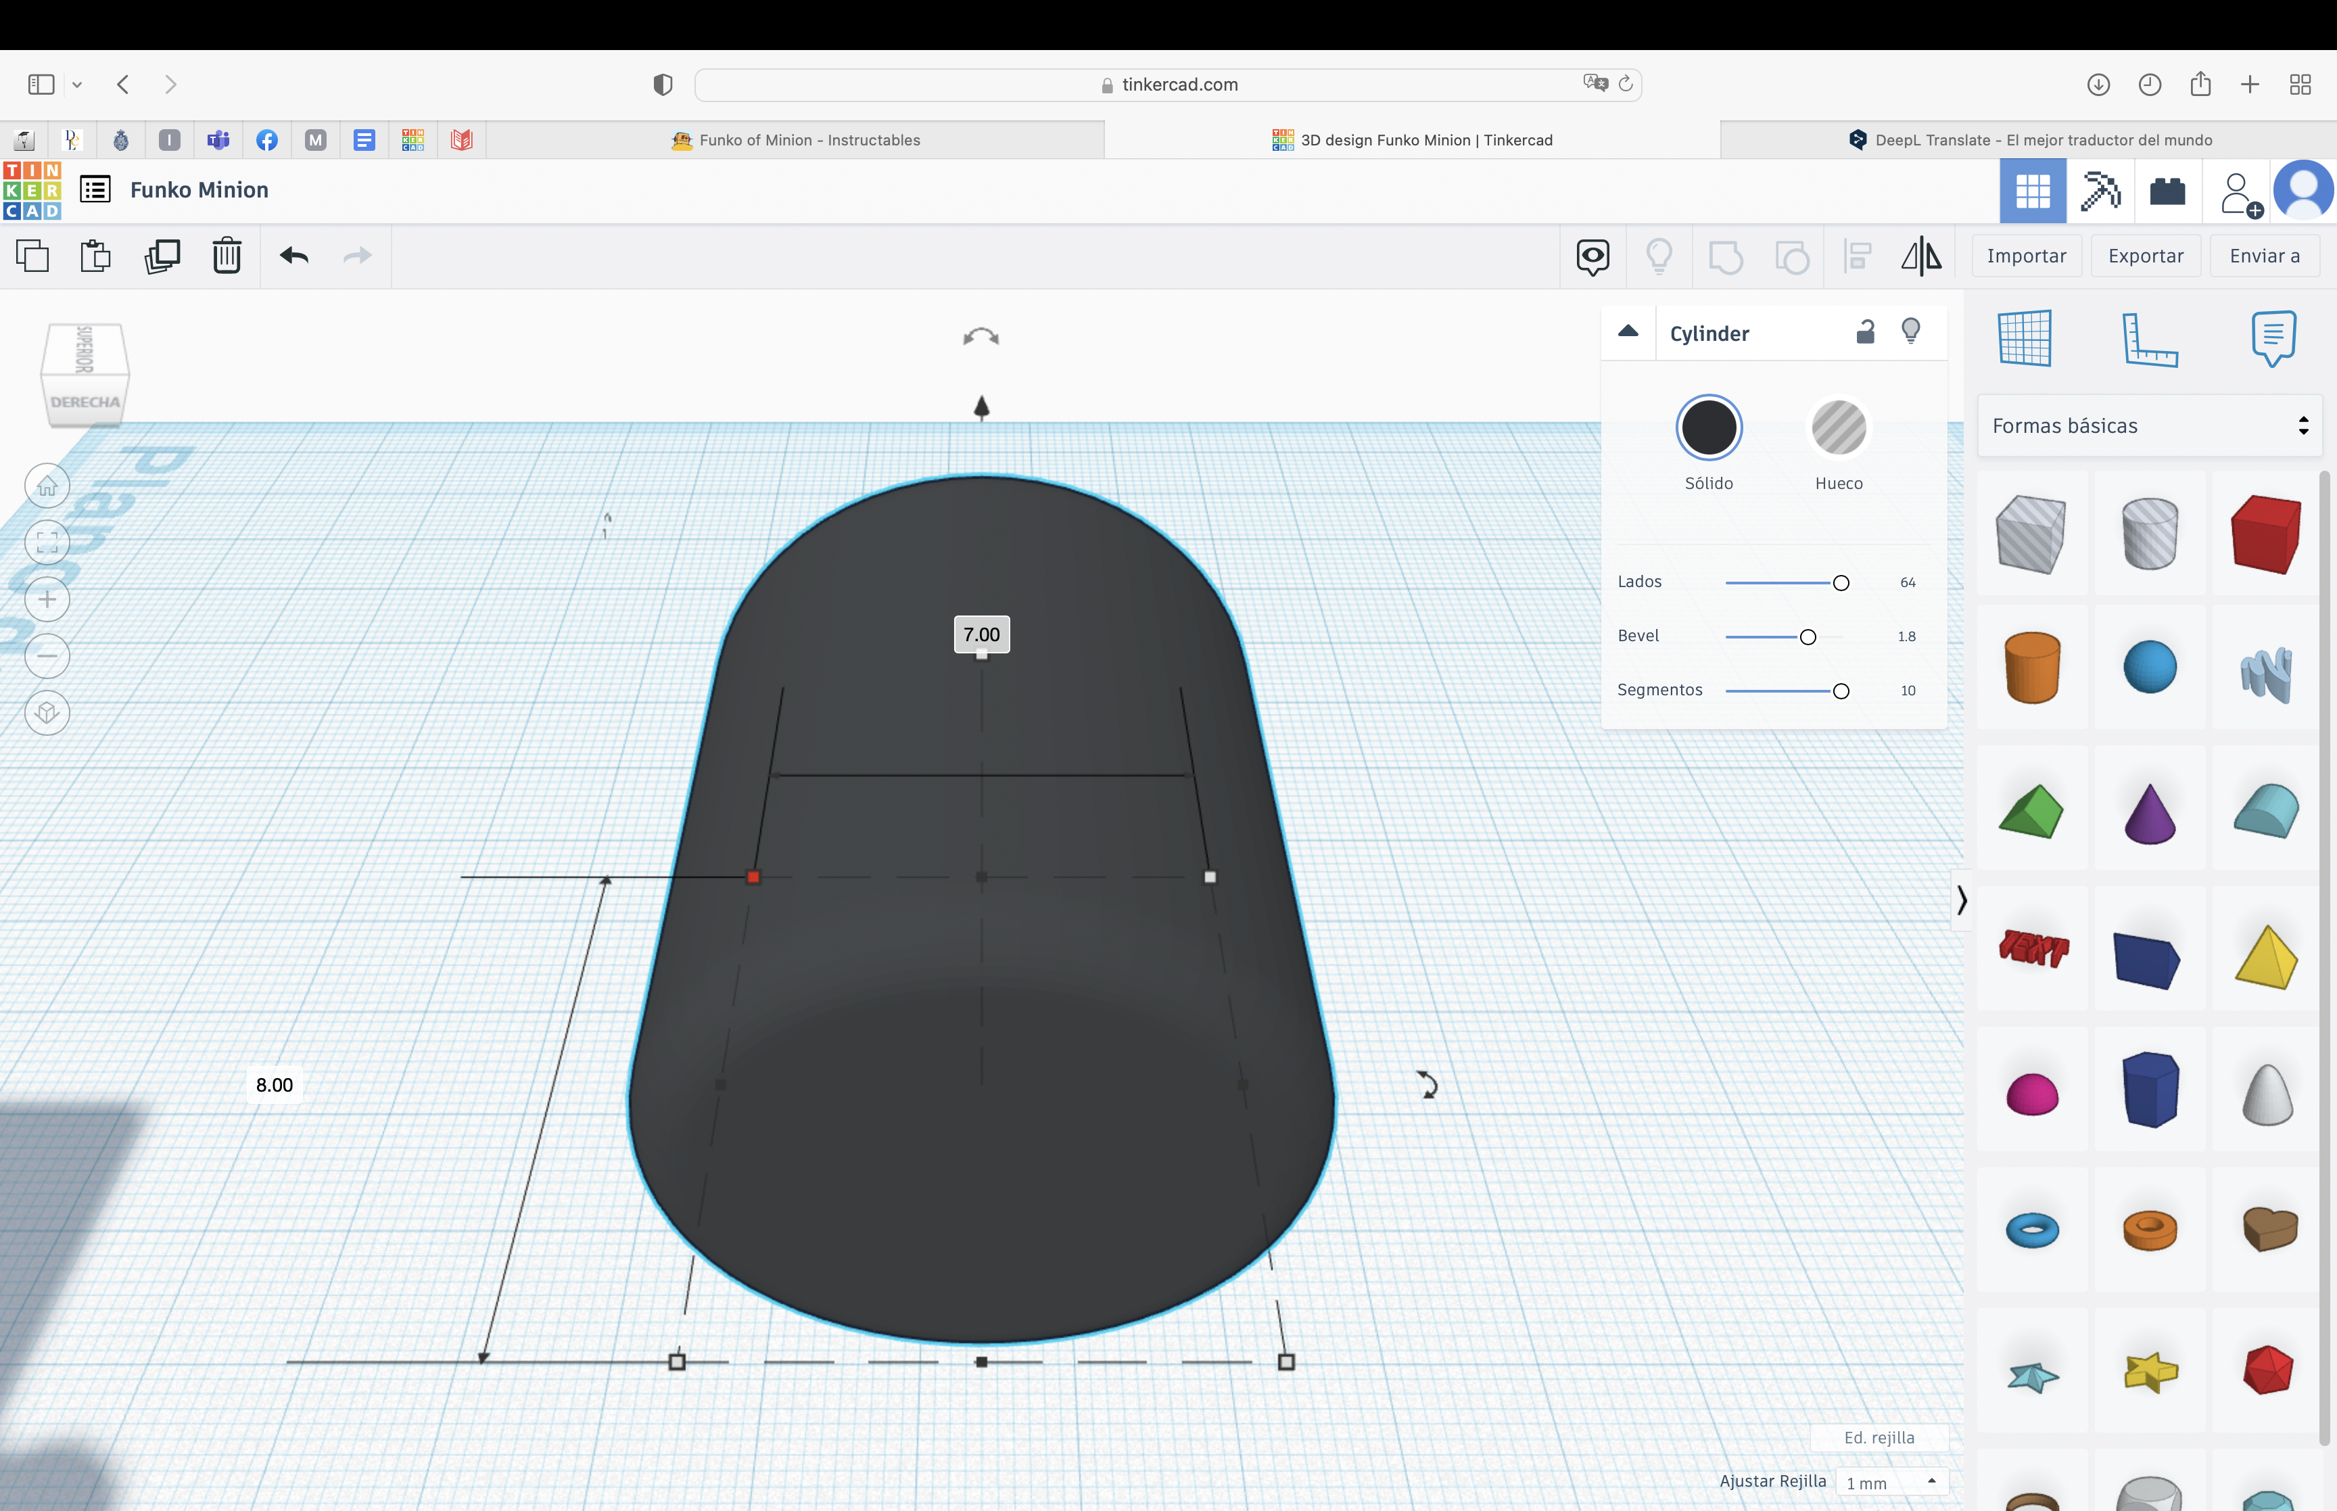Screen dimensions: 2337x1511
Task: Click the Duplicate and repeat icon
Action: [x=162, y=256]
